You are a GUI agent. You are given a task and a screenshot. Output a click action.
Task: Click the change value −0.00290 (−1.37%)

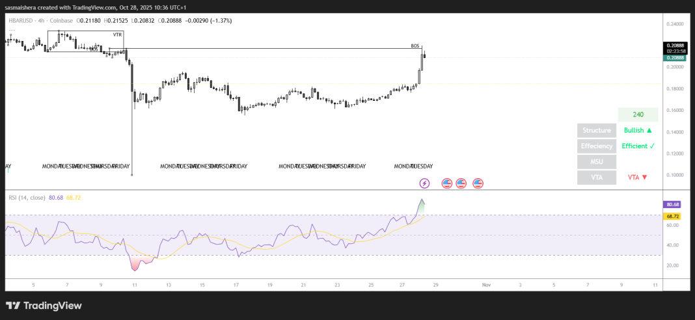click(209, 20)
